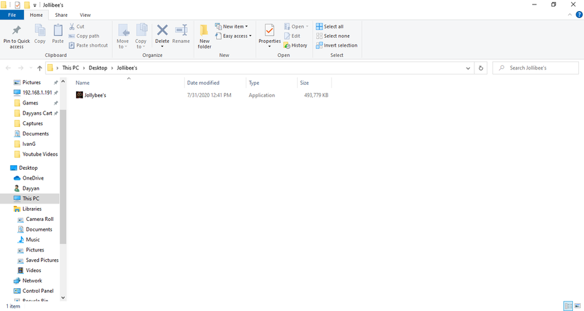The height and width of the screenshot is (311, 584).
Task: Click This PC in the address breadcrumb
Action: point(71,68)
